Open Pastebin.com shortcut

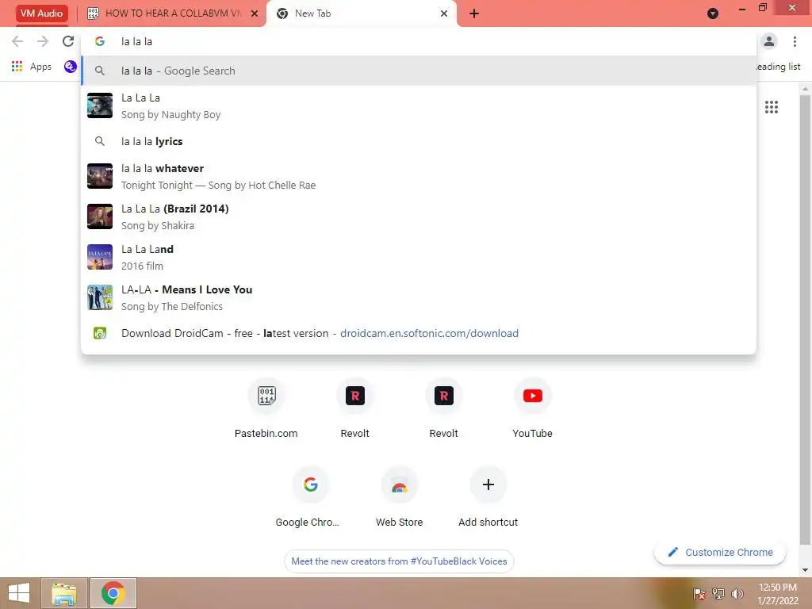(266, 409)
